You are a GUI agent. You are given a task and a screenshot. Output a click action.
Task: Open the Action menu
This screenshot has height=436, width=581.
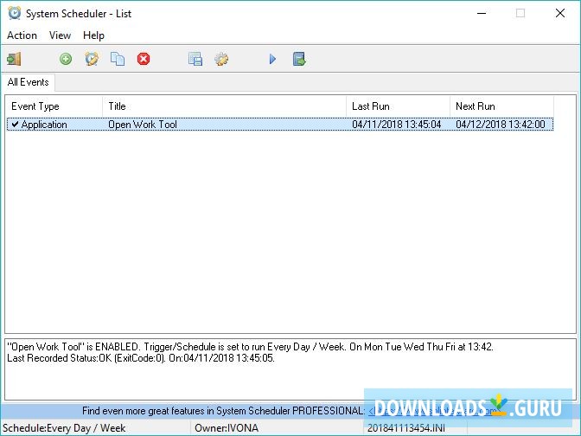(22, 35)
